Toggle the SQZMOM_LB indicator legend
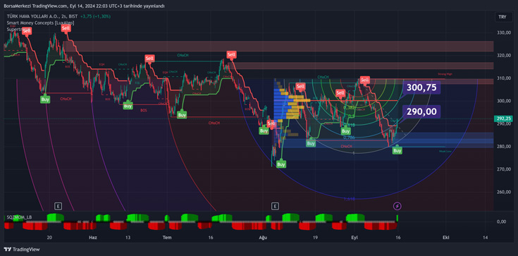The width and height of the screenshot is (518, 256). [18, 217]
